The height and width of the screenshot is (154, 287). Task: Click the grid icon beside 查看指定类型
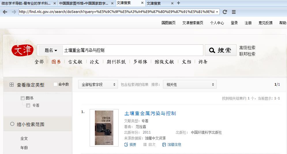(12, 85)
